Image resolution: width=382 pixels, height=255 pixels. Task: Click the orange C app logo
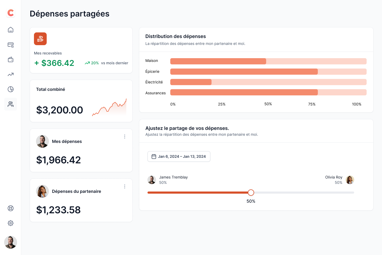[x=11, y=13]
